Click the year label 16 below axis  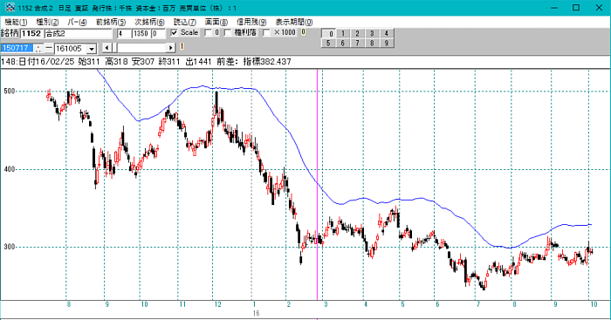tap(256, 313)
